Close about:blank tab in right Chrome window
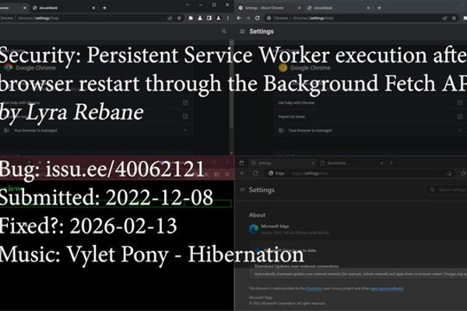Screen dimensions: 467x311 tap(368, 8)
